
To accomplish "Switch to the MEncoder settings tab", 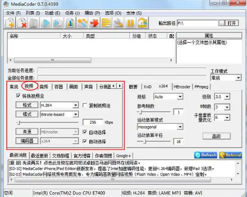I will pyautogui.click(x=182, y=87).
